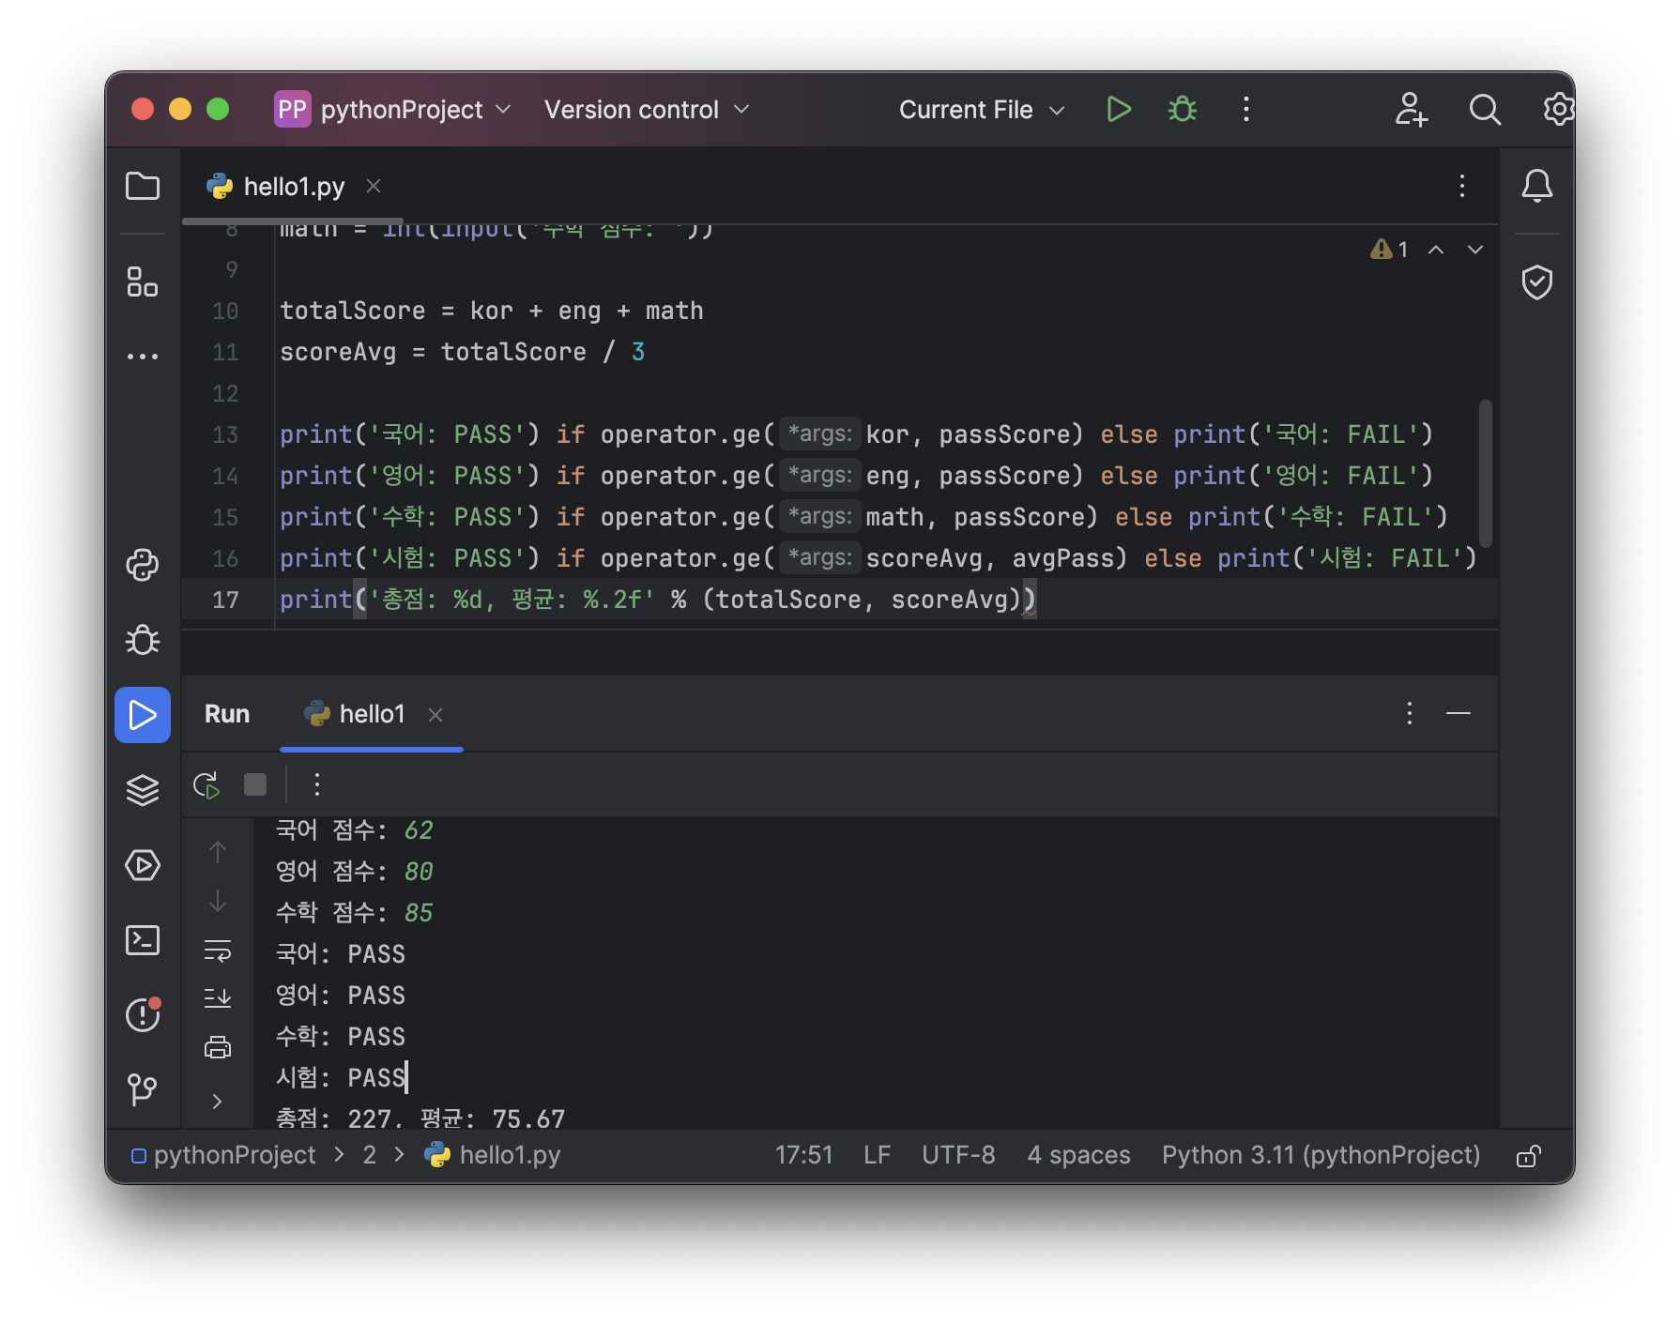Open Run panel options menu
1680x1323 pixels.
pos(1409,714)
